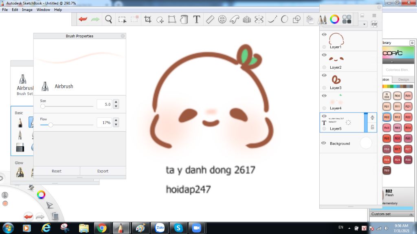The width and height of the screenshot is (417, 234).
Task: Open the Copic Library grid icon
Action: [347, 19]
